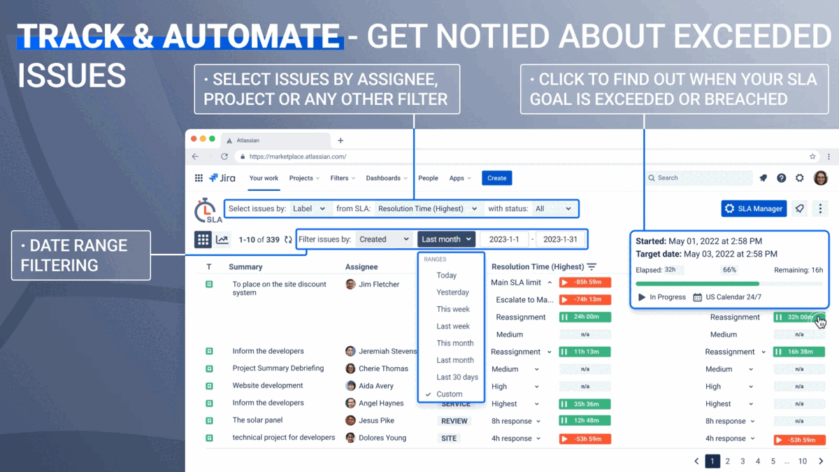Expand the status All dropdown
This screenshot has height=472, width=839.
pyautogui.click(x=555, y=208)
